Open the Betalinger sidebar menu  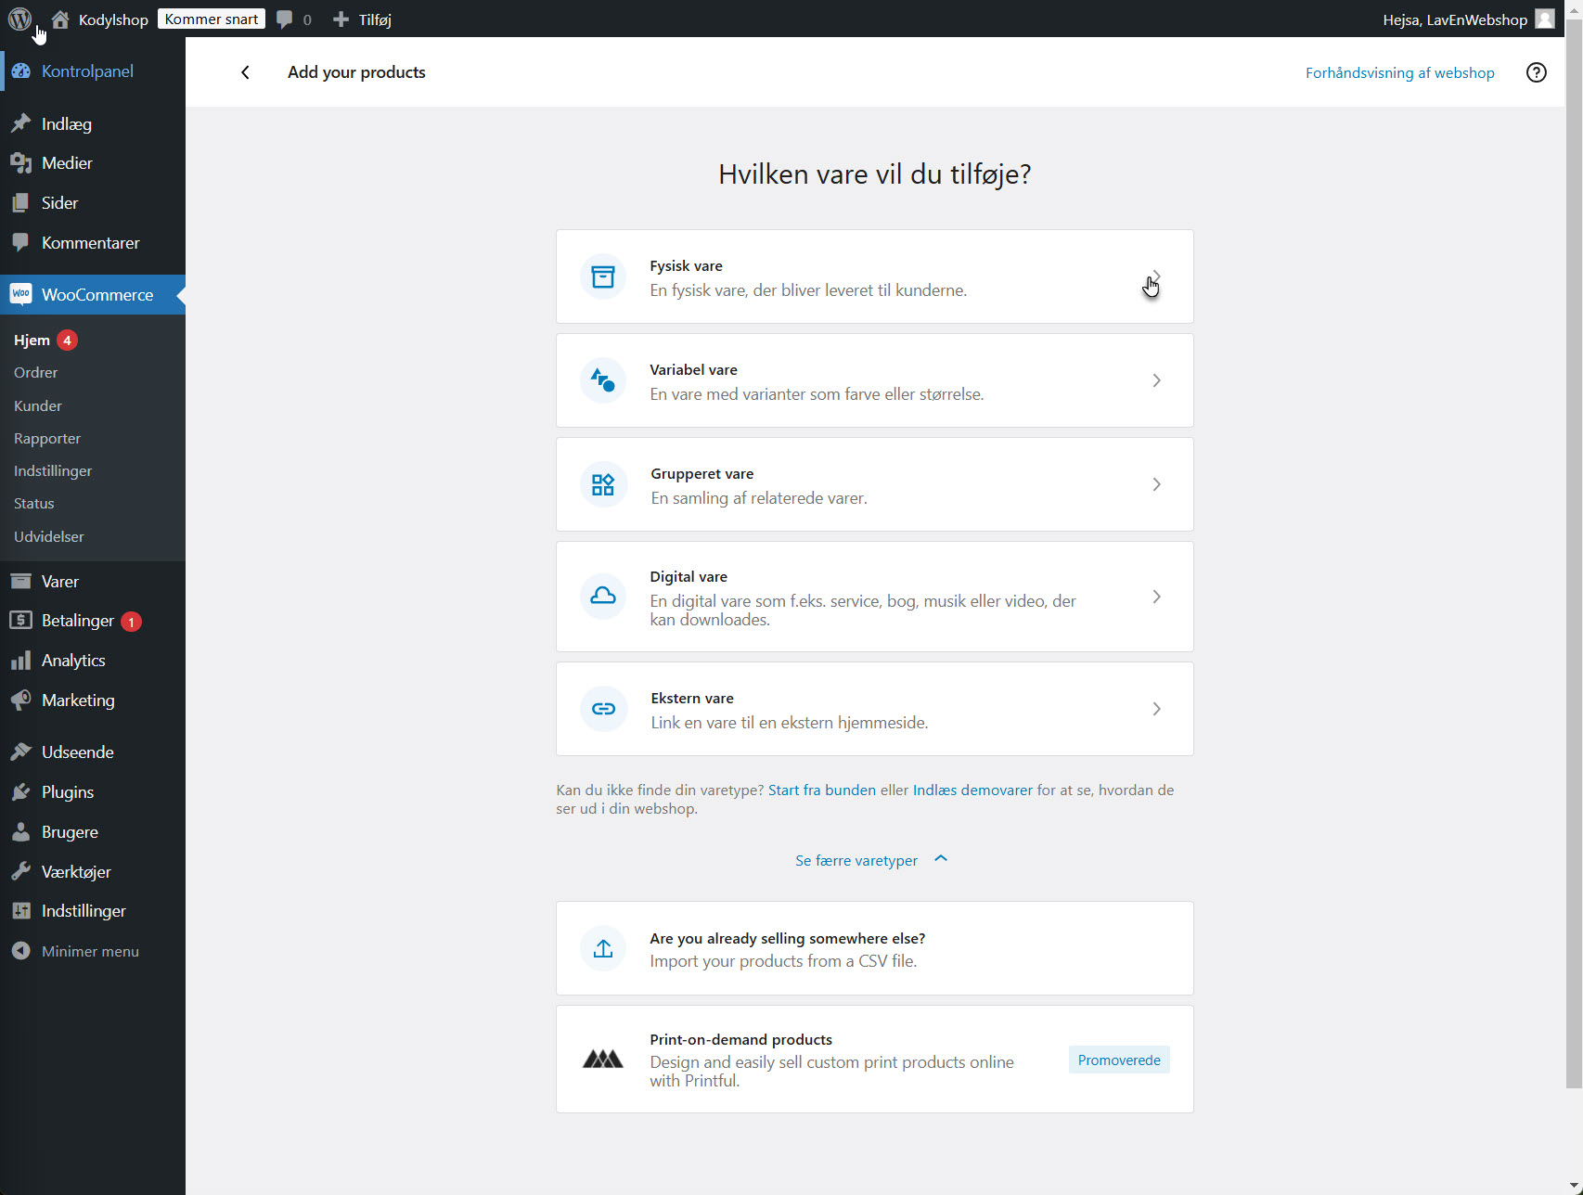click(x=77, y=621)
